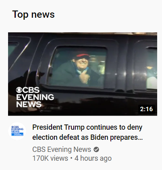
Task: Click the EVENING NEWS watermark text on the thumbnail
Action: click(x=35, y=101)
